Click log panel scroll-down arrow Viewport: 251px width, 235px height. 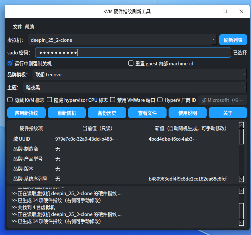[x=241, y=223]
